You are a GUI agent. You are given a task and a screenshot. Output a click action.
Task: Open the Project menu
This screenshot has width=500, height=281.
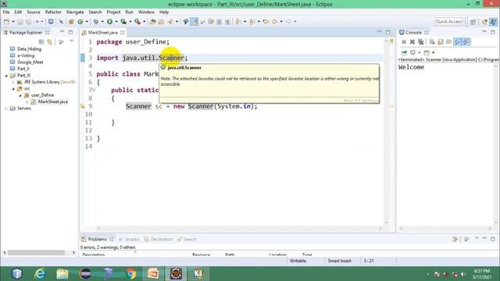click(x=113, y=12)
